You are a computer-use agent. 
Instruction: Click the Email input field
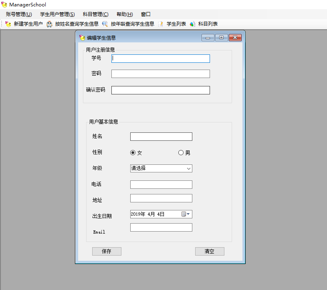pos(161,227)
